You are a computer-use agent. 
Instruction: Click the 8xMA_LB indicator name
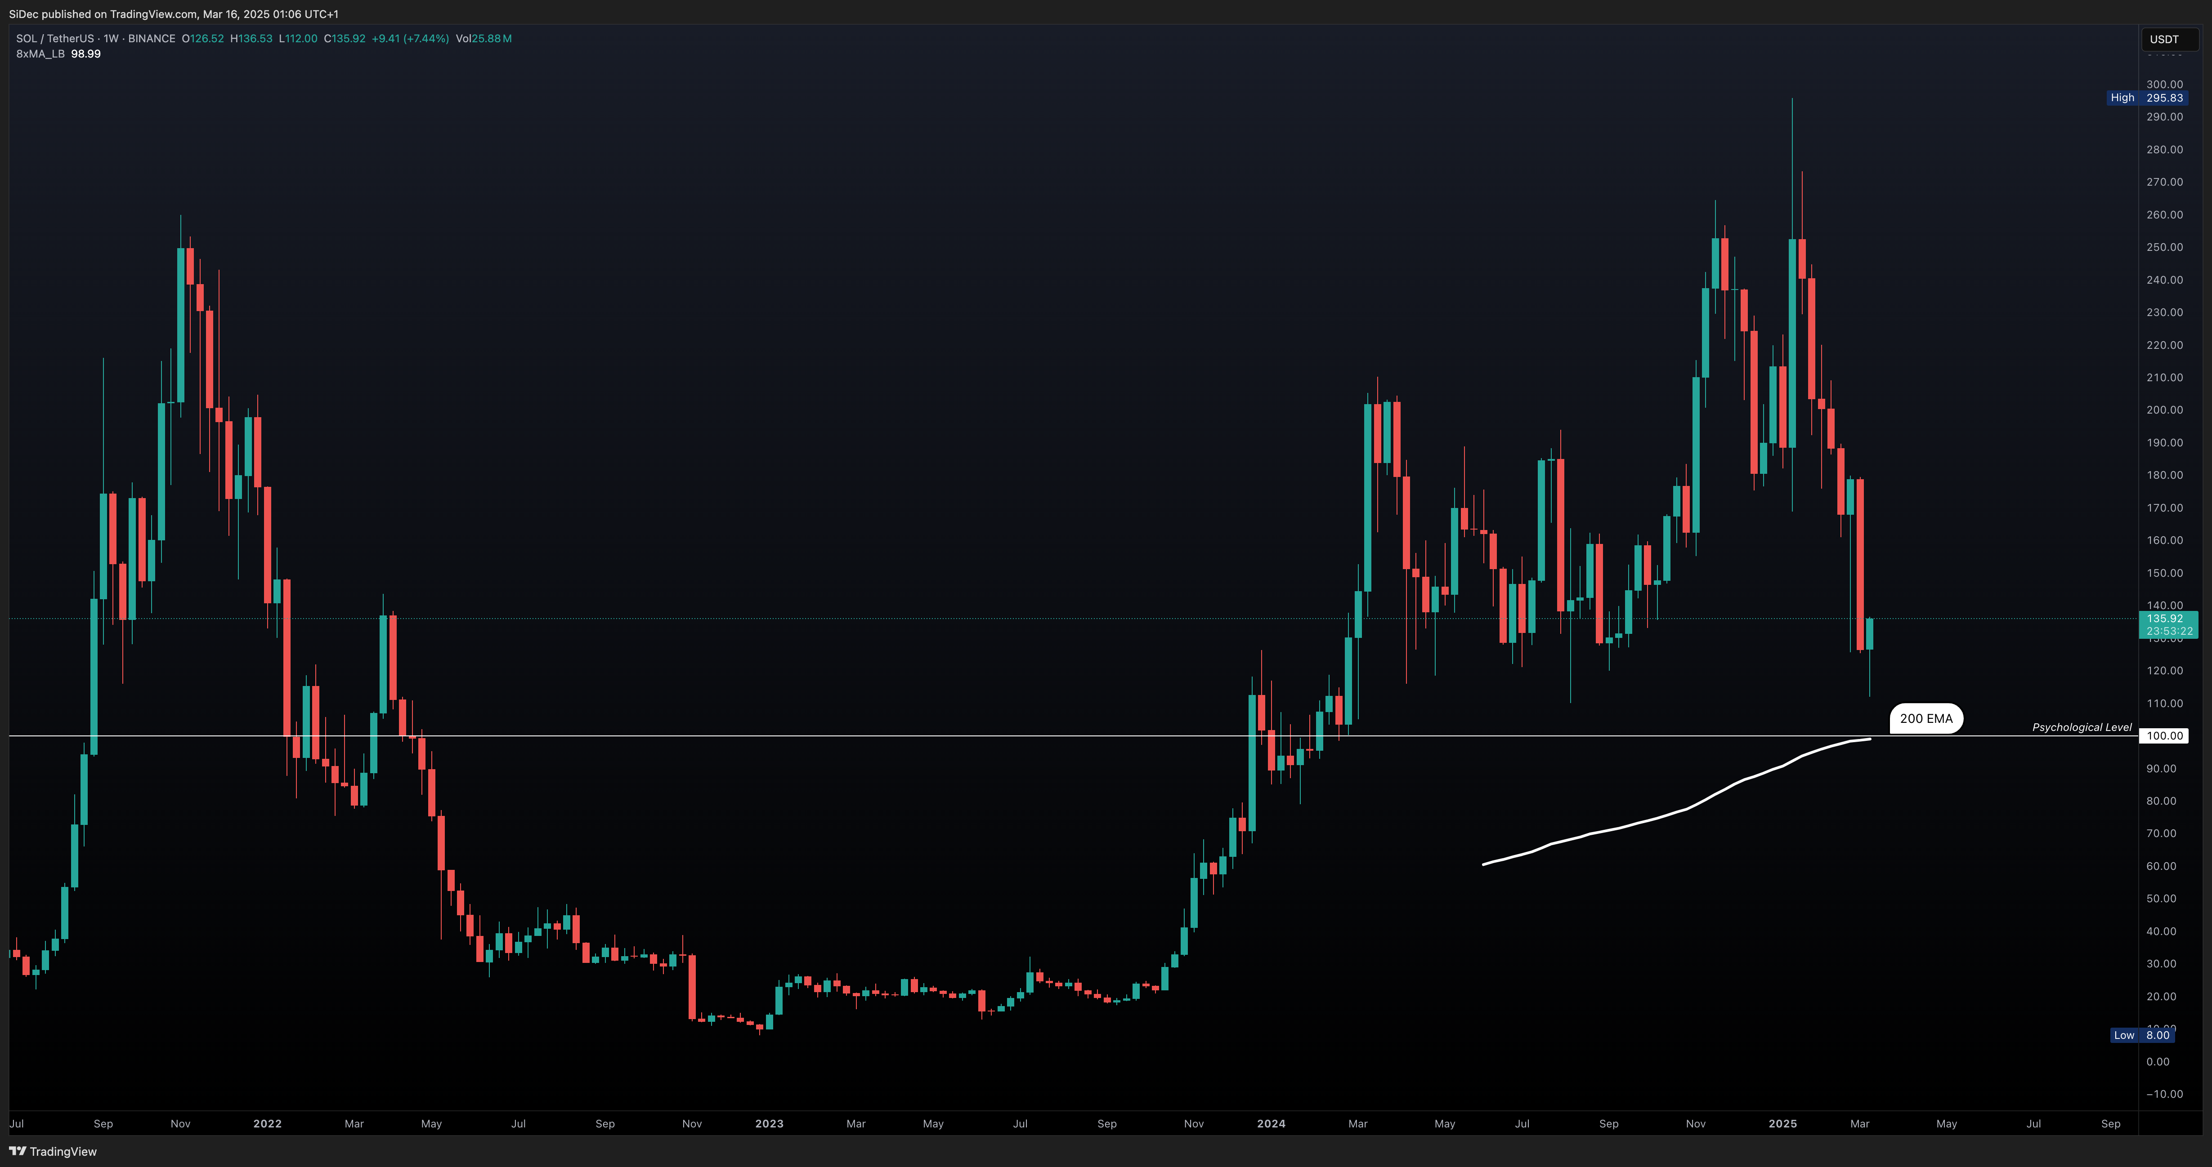click(x=40, y=54)
